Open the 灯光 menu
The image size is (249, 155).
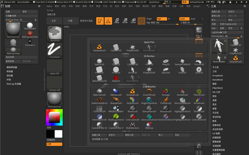tap(105, 6)
